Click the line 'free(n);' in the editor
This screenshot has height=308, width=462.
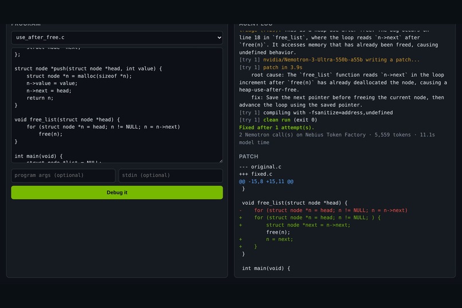click(50, 134)
